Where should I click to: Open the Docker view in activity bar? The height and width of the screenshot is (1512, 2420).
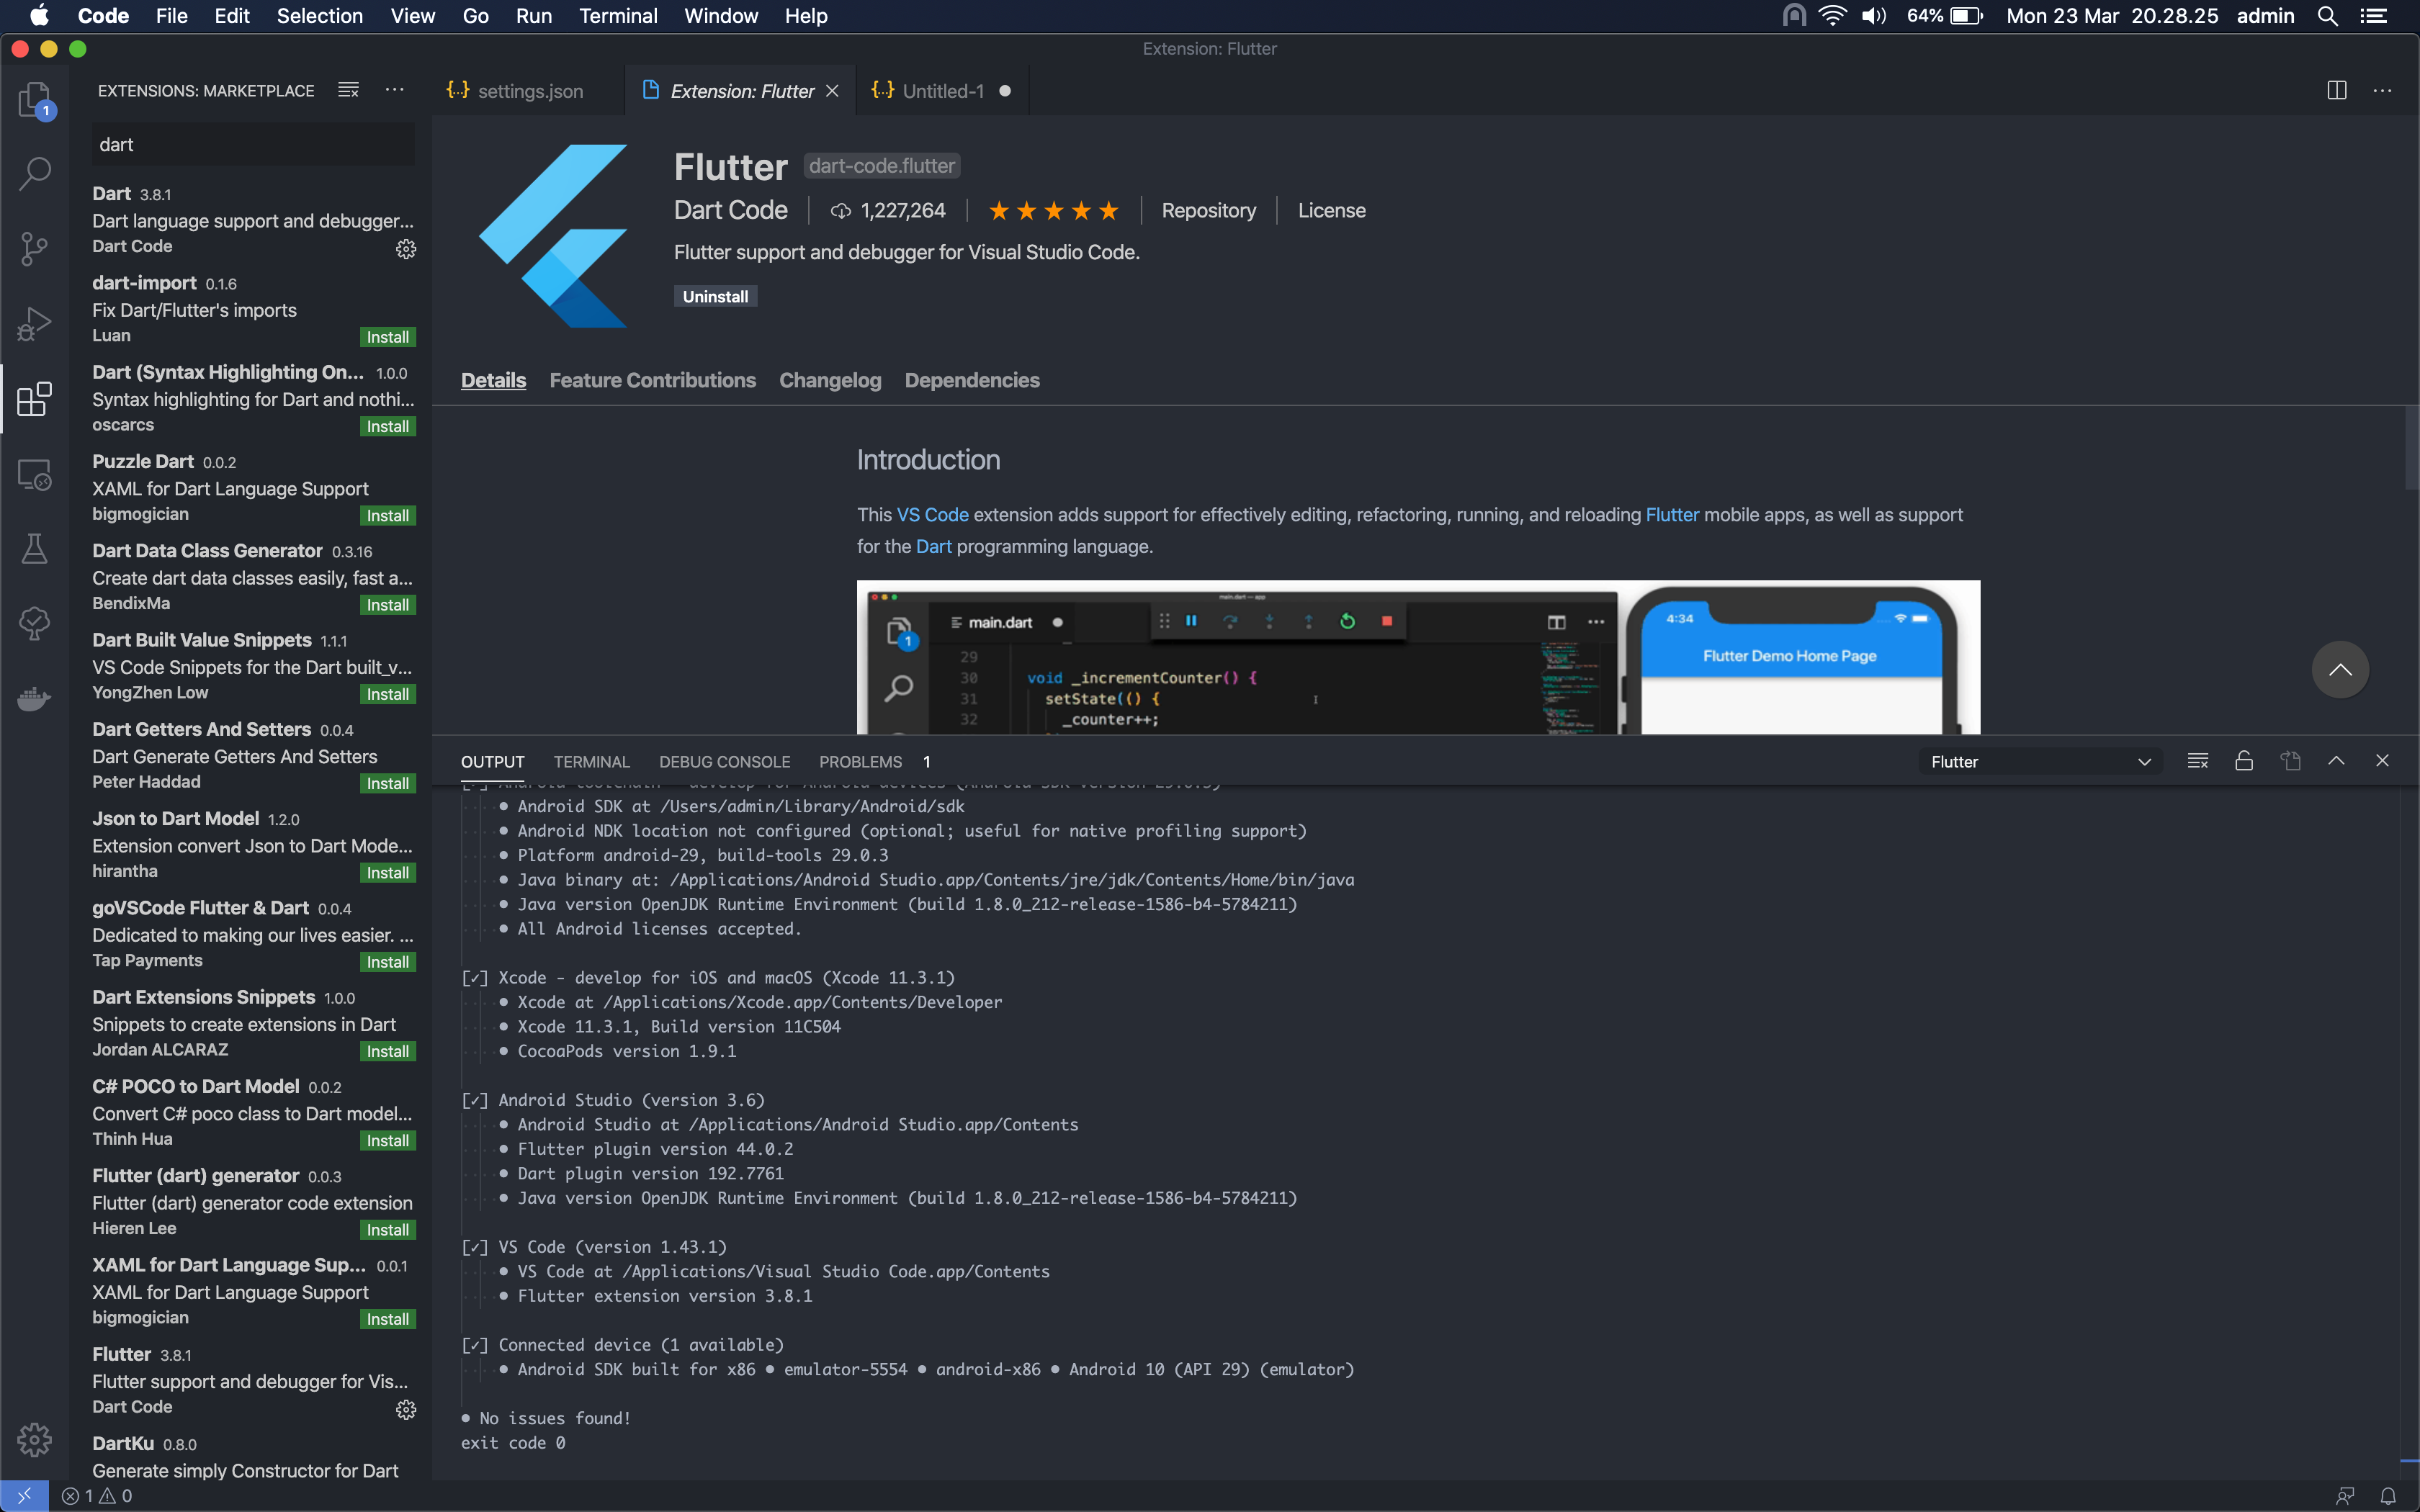click(x=35, y=698)
